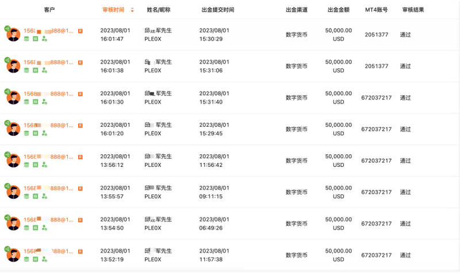This screenshot has height=273, width=460.
Task: Click coins icon in row reviewed 16:01:20
Action: point(26,133)
